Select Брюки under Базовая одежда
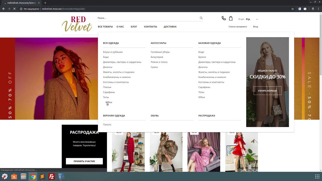322x181 pixels. point(202,57)
